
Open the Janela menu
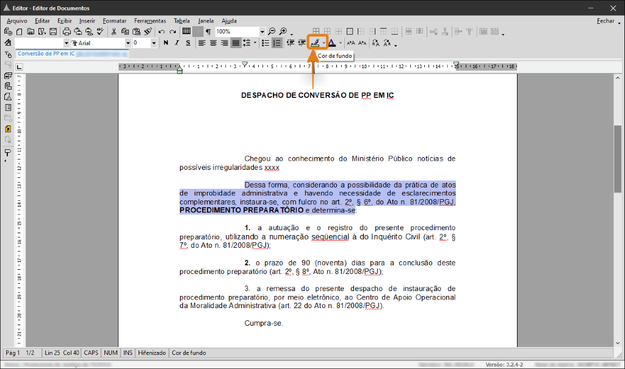tap(206, 21)
